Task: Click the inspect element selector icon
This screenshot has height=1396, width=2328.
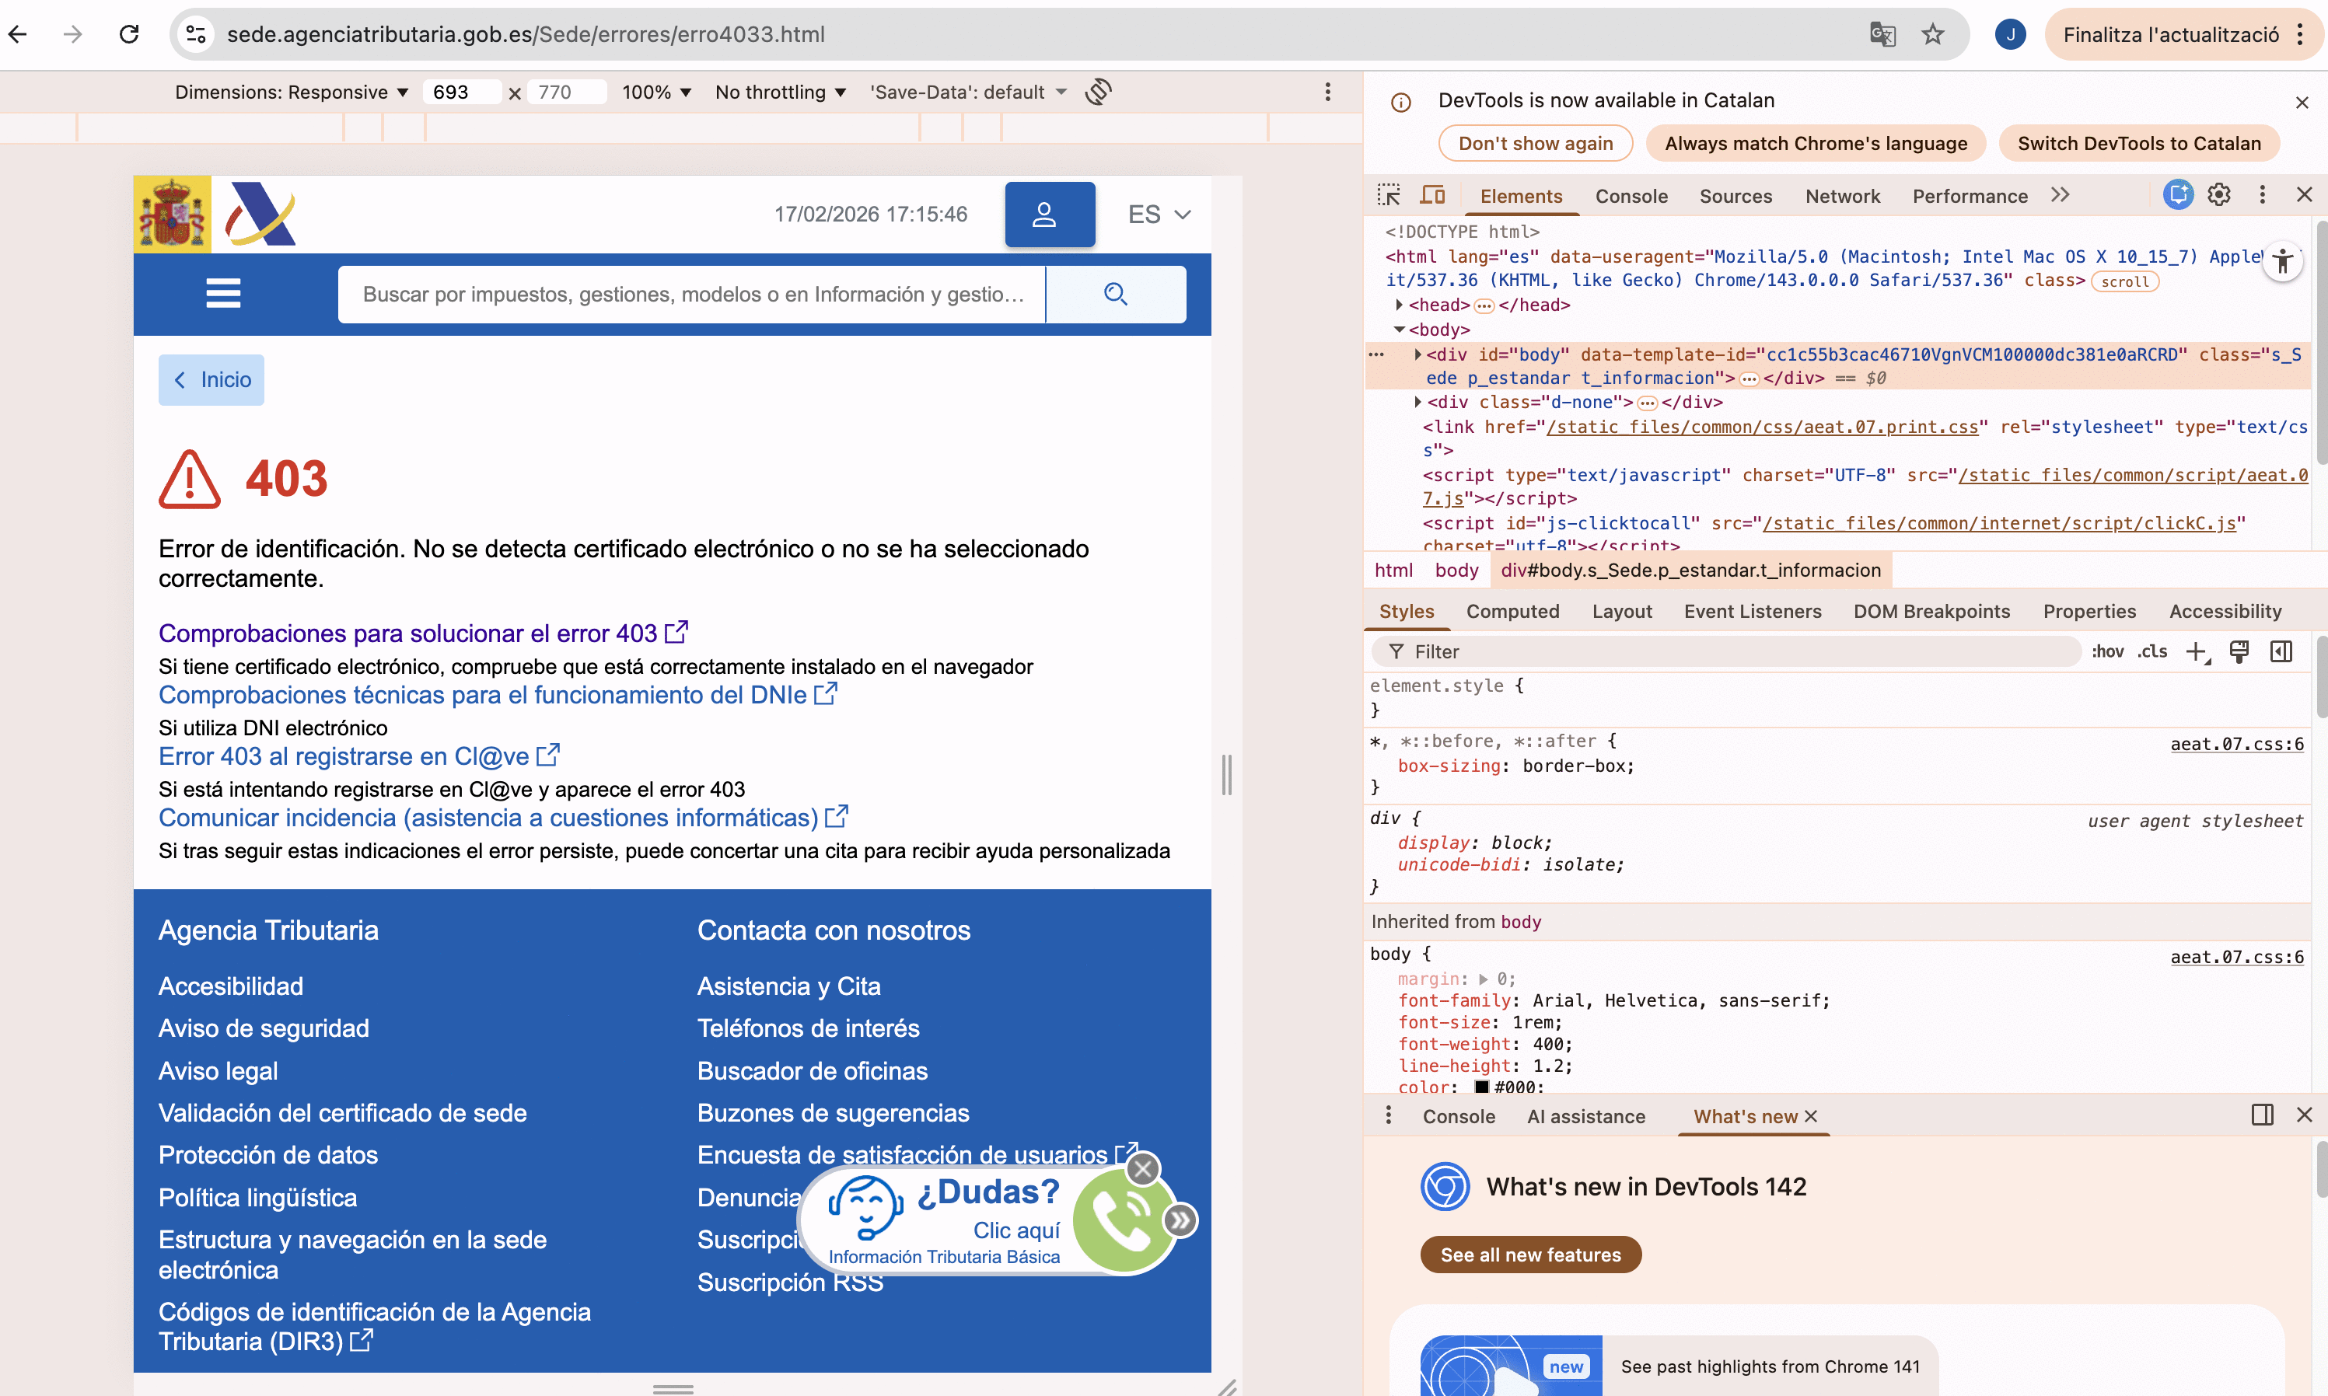Action: pos(1389,195)
